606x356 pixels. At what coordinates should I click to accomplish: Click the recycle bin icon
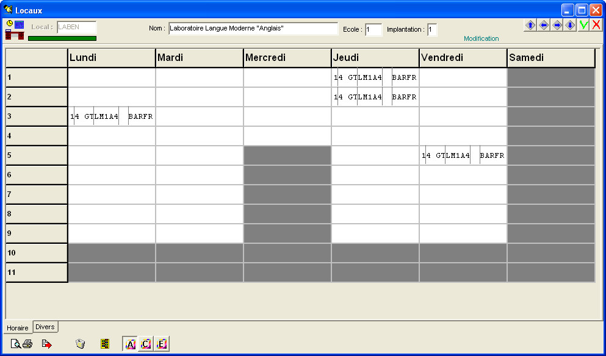[x=80, y=344]
